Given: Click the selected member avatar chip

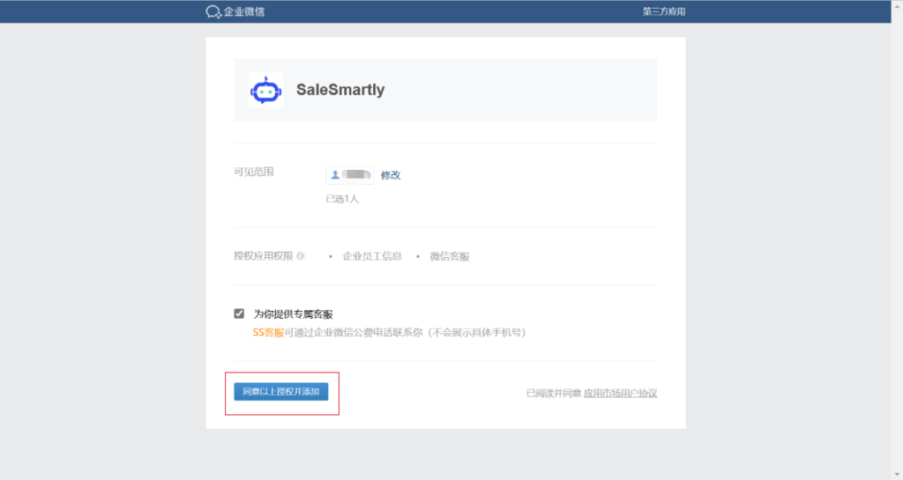Looking at the screenshot, I should (349, 174).
